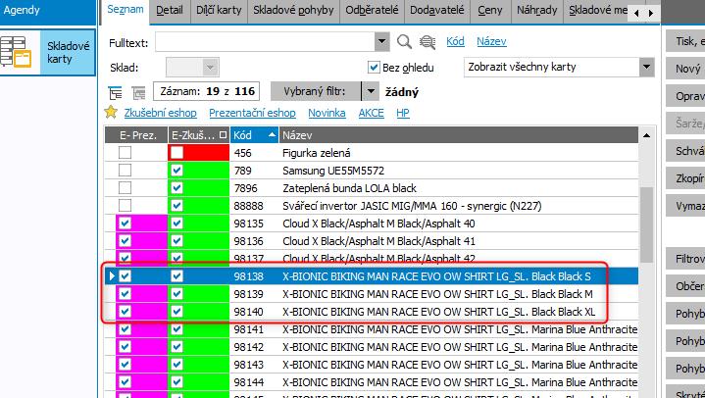
Task: Open Prezentační eshop link
Action: (x=252, y=113)
